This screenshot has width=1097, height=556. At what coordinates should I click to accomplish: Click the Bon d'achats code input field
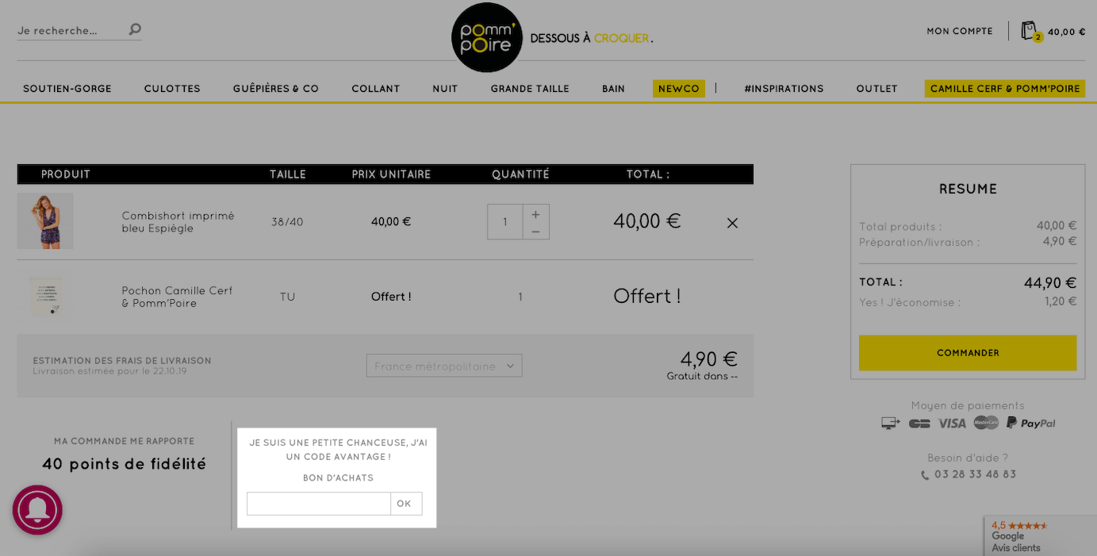pos(319,504)
